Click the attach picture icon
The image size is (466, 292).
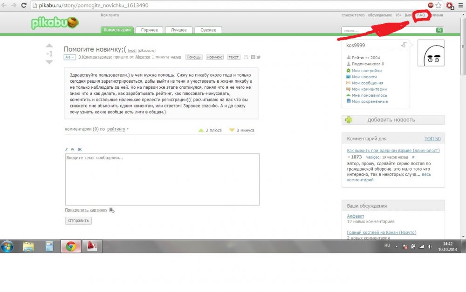tap(111, 210)
